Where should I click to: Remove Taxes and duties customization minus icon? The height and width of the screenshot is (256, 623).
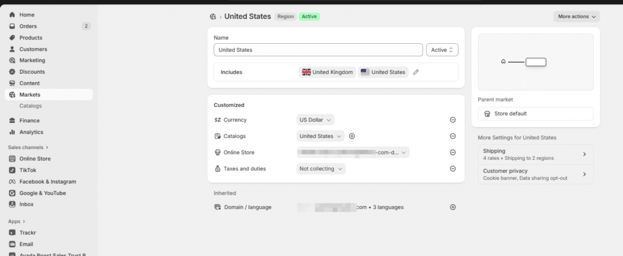pyautogui.click(x=453, y=168)
